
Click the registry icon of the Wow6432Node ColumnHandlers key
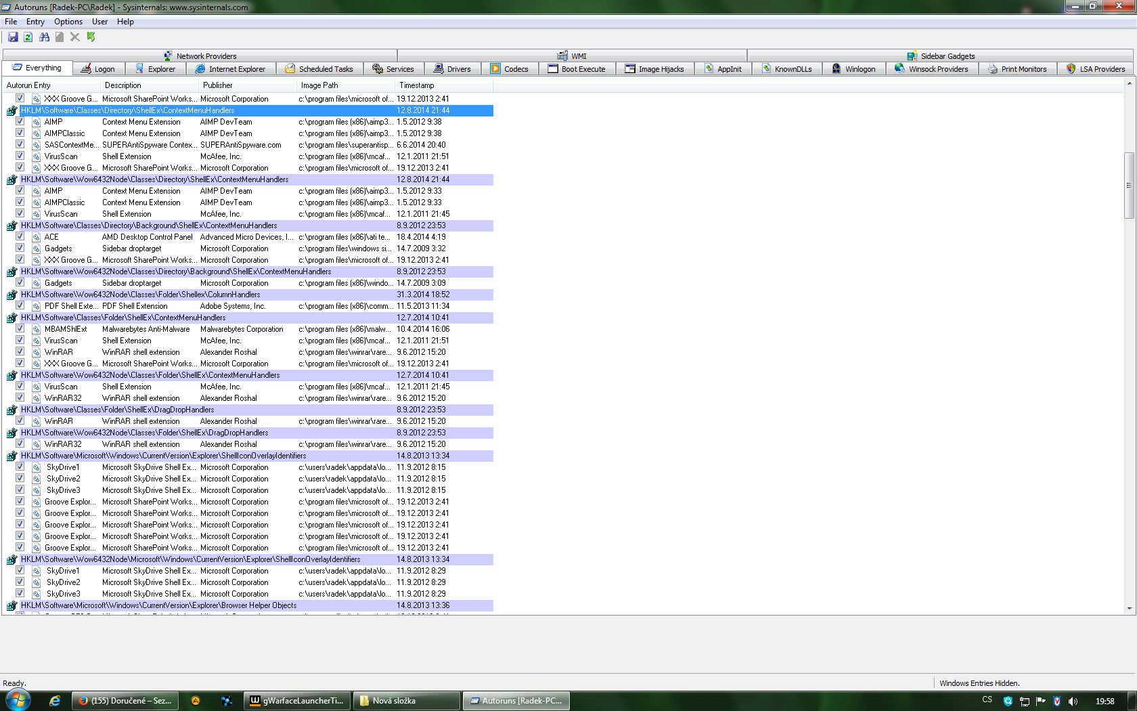(x=12, y=295)
